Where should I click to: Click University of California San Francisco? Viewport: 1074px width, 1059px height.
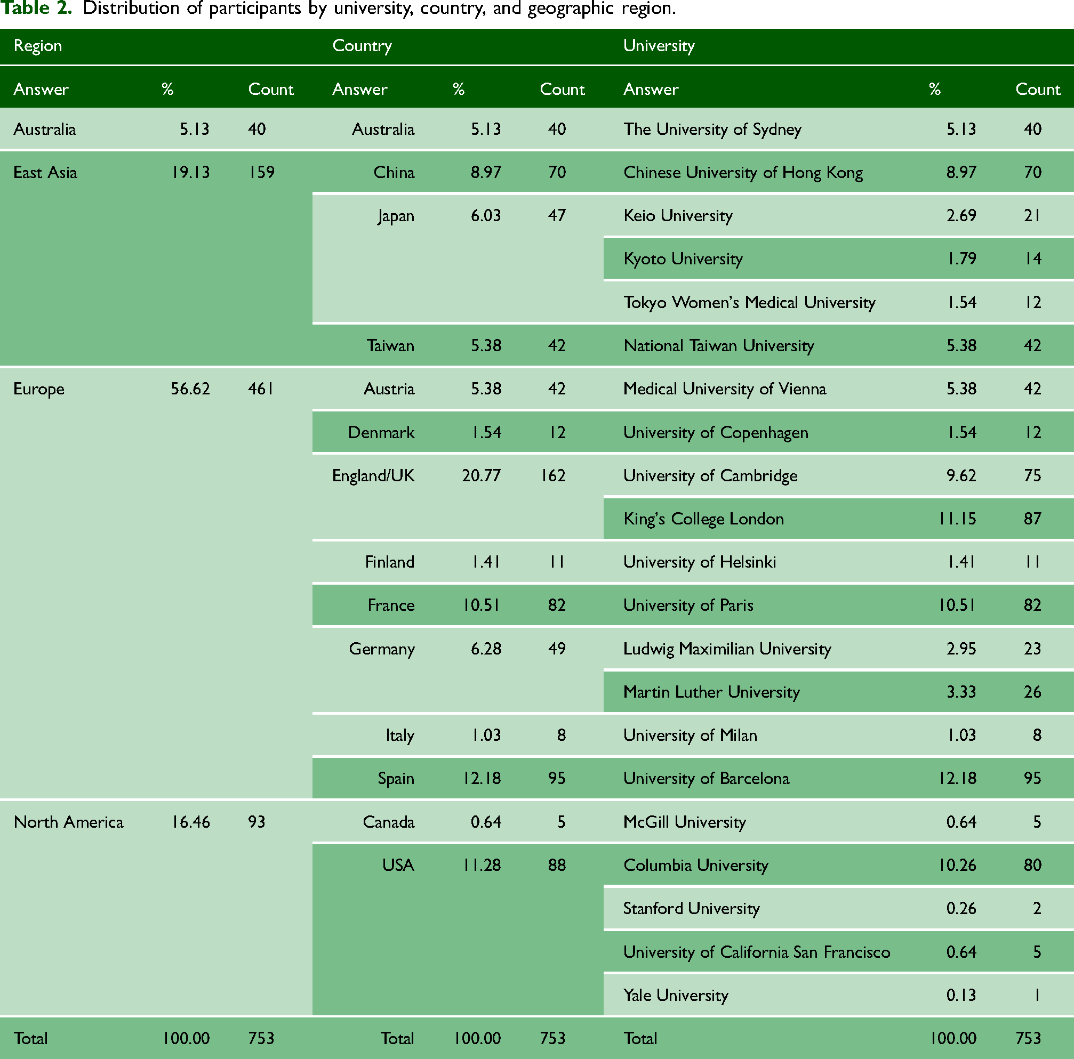coord(756,952)
